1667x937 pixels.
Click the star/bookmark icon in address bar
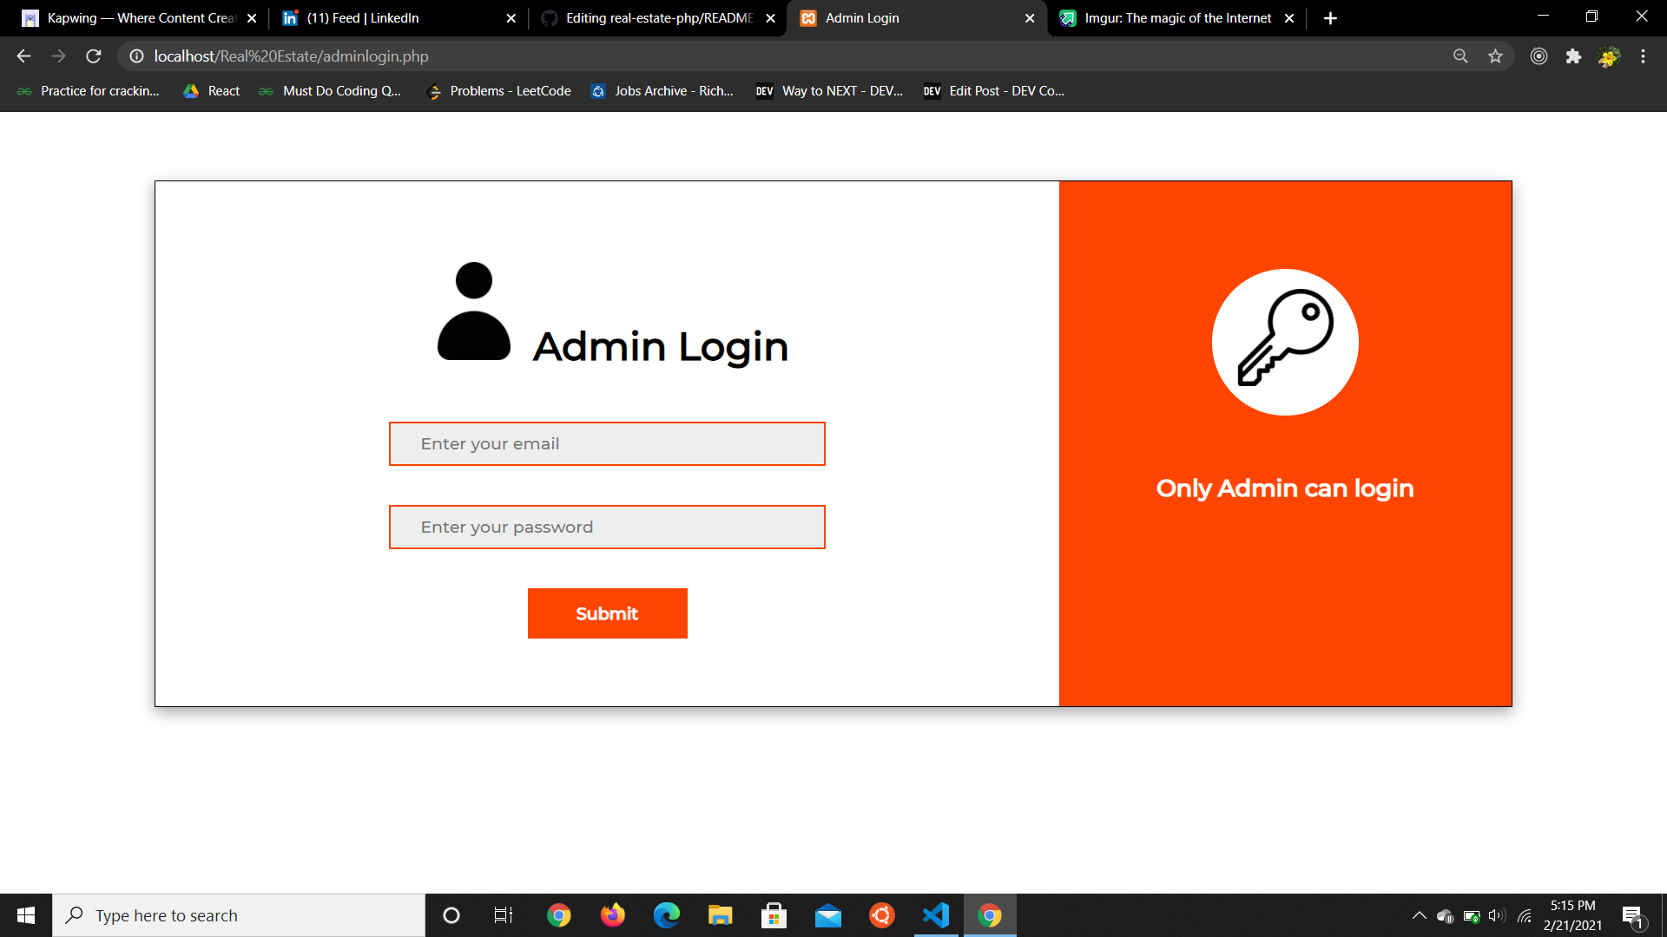click(1495, 56)
